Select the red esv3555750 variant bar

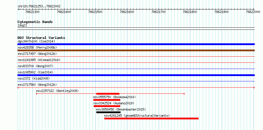click(x=107, y=100)
